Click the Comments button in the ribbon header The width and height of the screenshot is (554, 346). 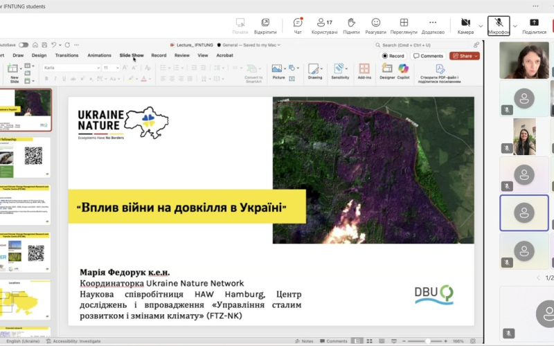click(x=428, y=56)
